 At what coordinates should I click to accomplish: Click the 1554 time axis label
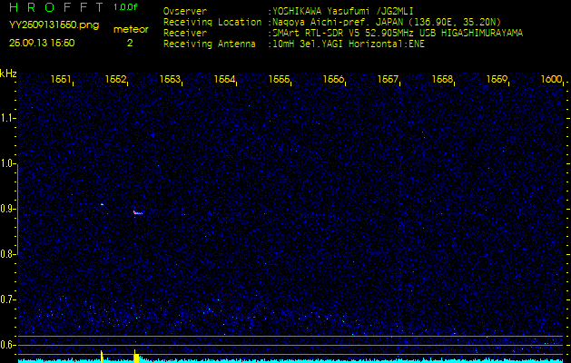coord(224,79)
